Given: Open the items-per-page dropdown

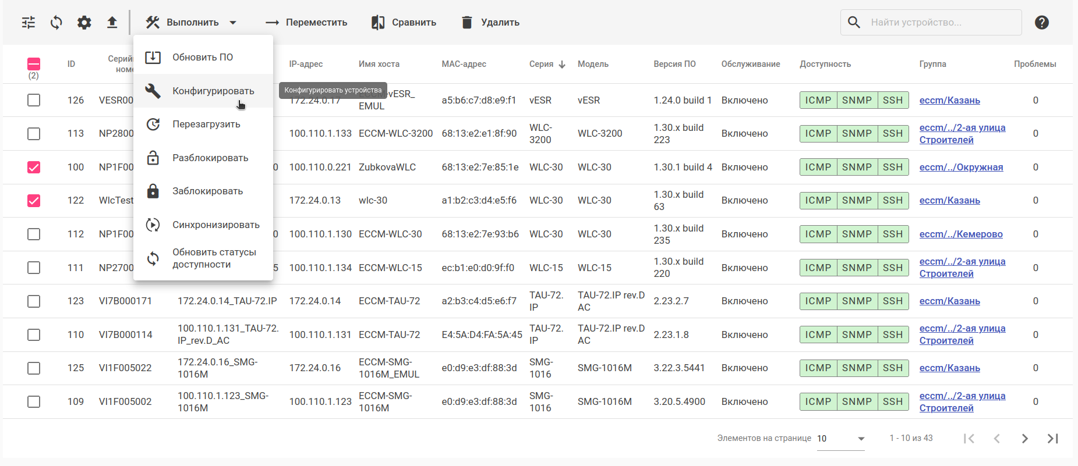Looking at the screenshot, I should 840,439.
